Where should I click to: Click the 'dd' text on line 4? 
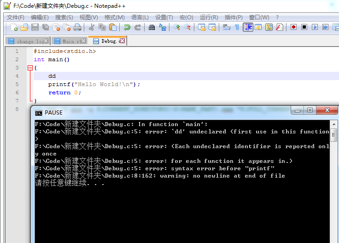pos(52,76)
